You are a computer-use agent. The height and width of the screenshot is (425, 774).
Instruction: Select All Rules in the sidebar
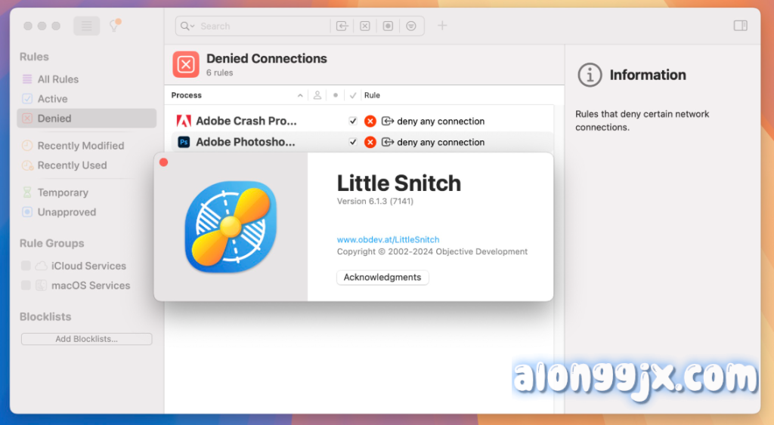[57, 79]
